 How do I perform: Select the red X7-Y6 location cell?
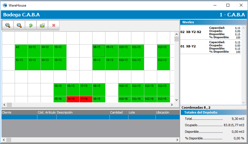point(86,99)
